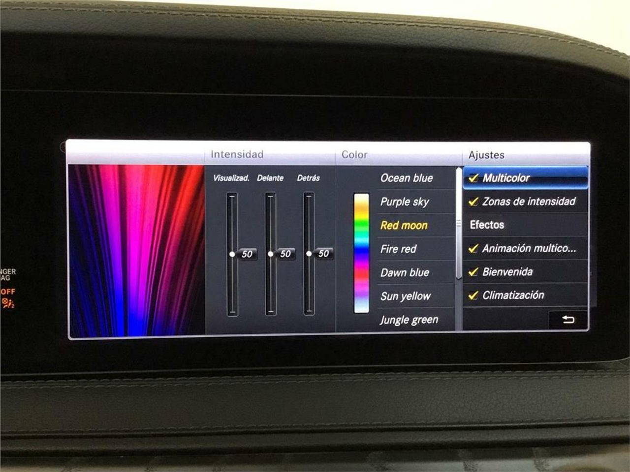This screenshot has width=630, height=472.
Task: Click the color list scrollbar
Action: [459, 224]
